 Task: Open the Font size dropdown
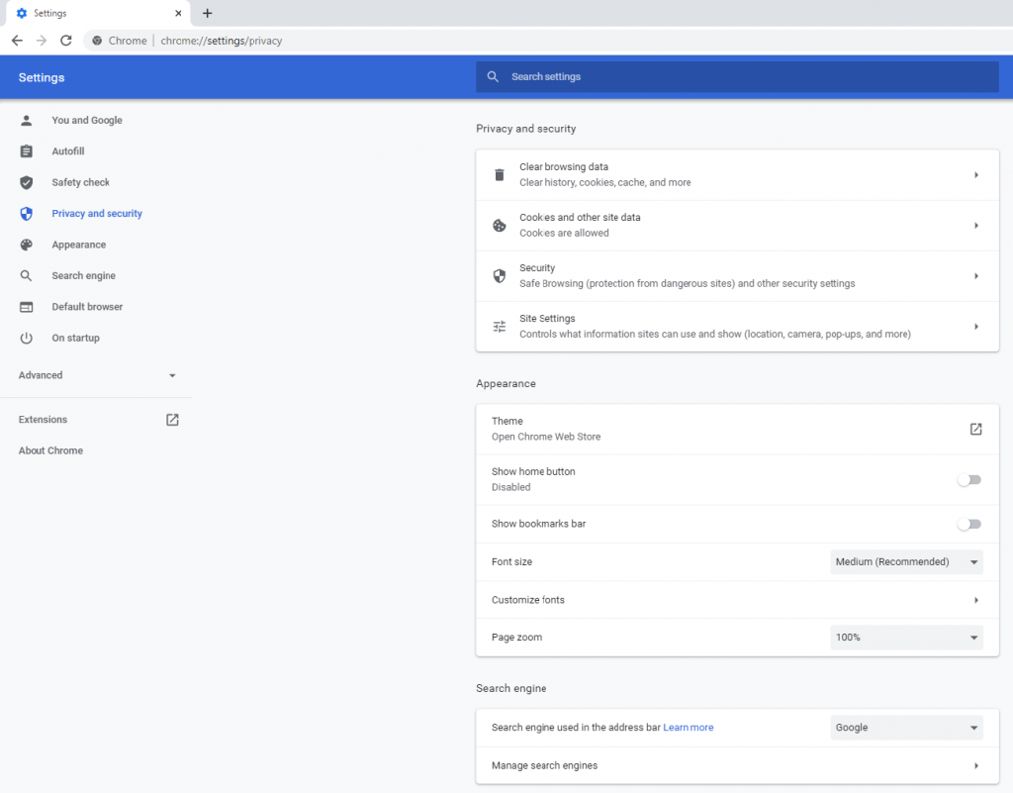pos(905,561)
